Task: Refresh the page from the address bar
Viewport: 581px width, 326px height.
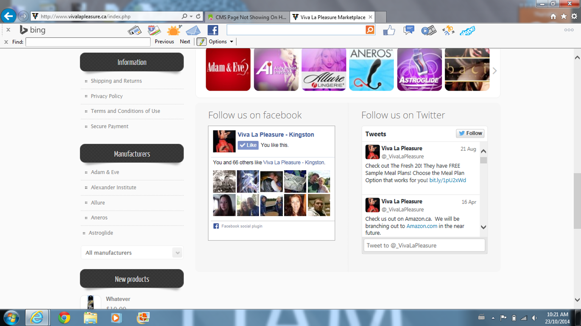Action: click(198, 17)
